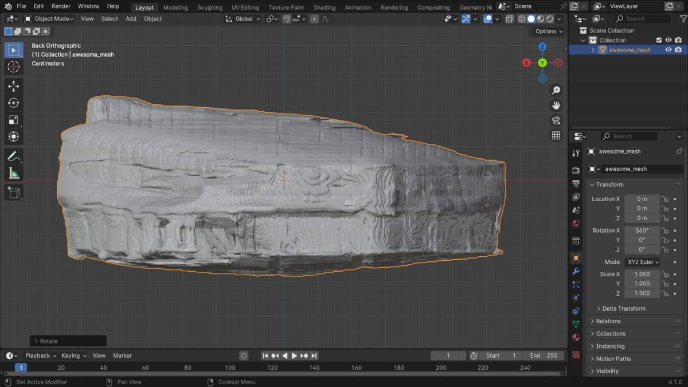Image resolution: width=688 pixels, height=387 pixels.
Task: Open the Material properties tab
Action: [x=576, y=338]
